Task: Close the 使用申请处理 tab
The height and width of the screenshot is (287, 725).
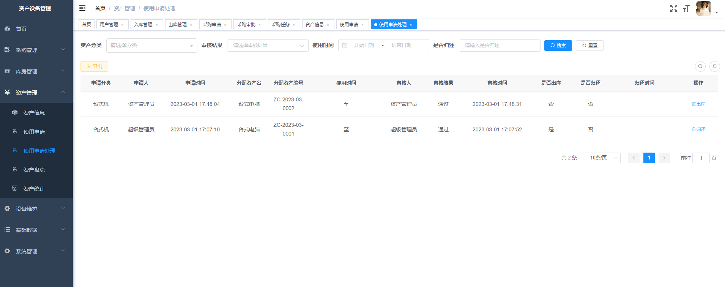Action: 411,25
